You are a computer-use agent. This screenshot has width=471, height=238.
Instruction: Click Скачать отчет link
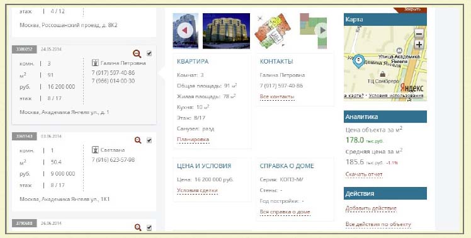tap(364, 174)
